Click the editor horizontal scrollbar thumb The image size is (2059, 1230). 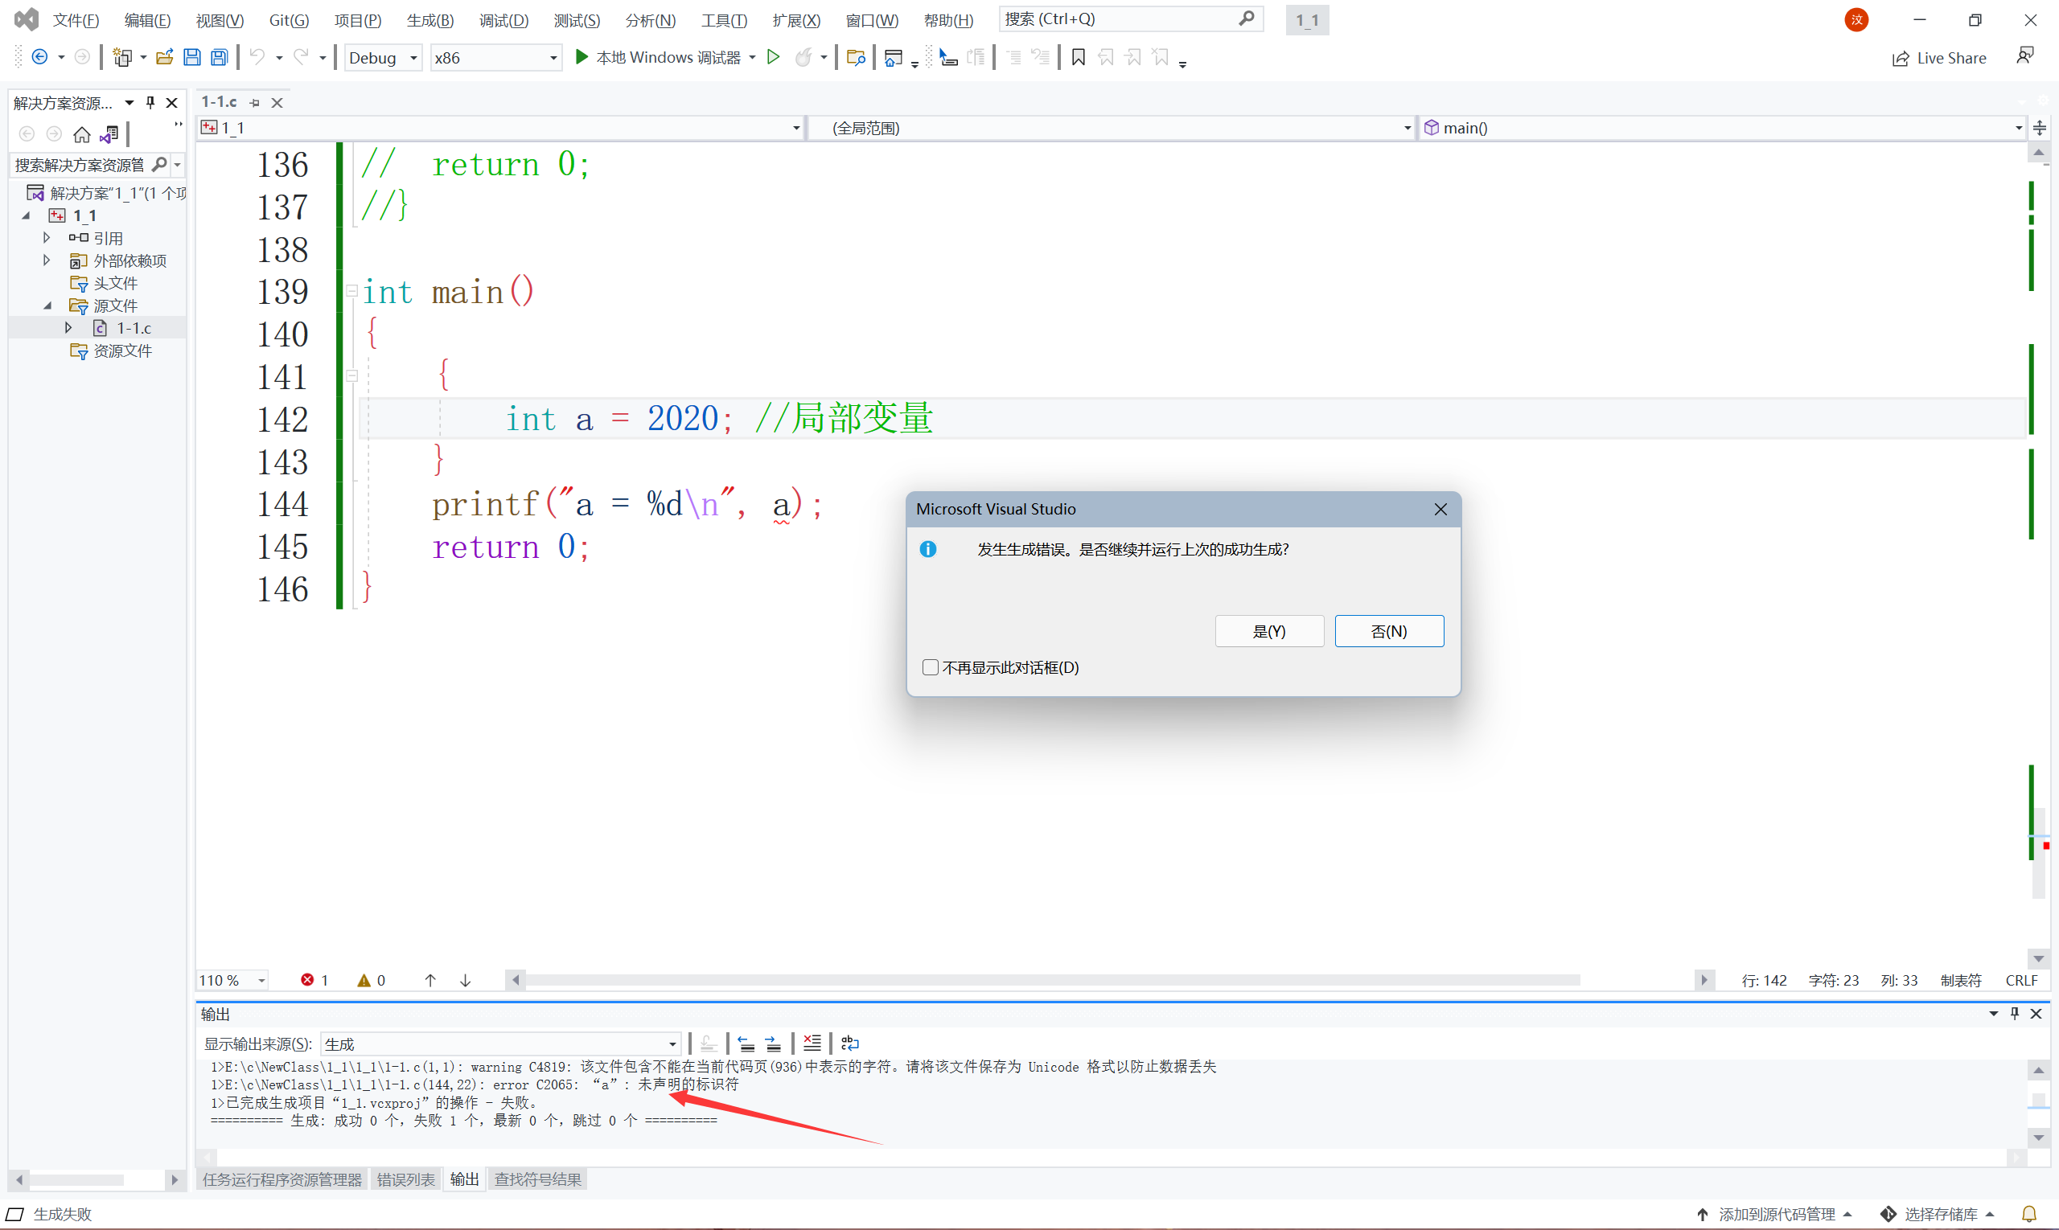(x=1051, y=981)
